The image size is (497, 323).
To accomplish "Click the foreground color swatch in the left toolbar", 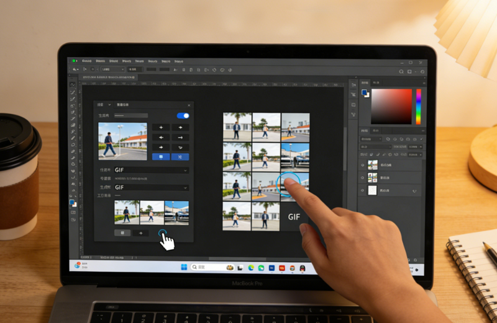I will click(x=72, y=202).
